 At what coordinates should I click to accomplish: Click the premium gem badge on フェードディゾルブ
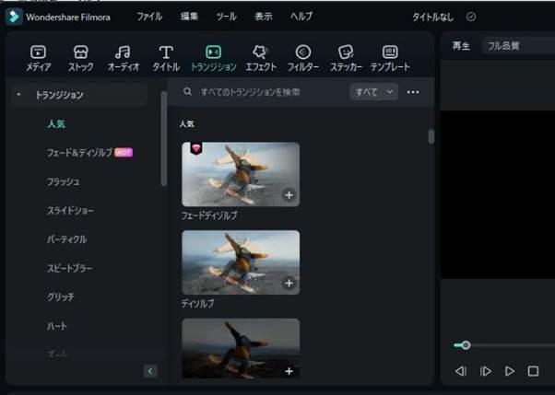(196, 148)
